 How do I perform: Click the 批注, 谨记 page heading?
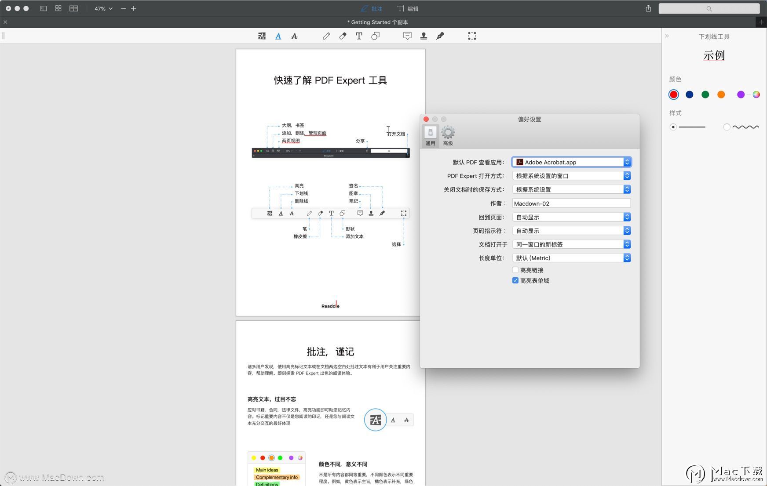tap(330, 352)
